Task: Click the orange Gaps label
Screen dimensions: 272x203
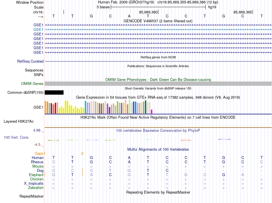Action: point(39,153)
